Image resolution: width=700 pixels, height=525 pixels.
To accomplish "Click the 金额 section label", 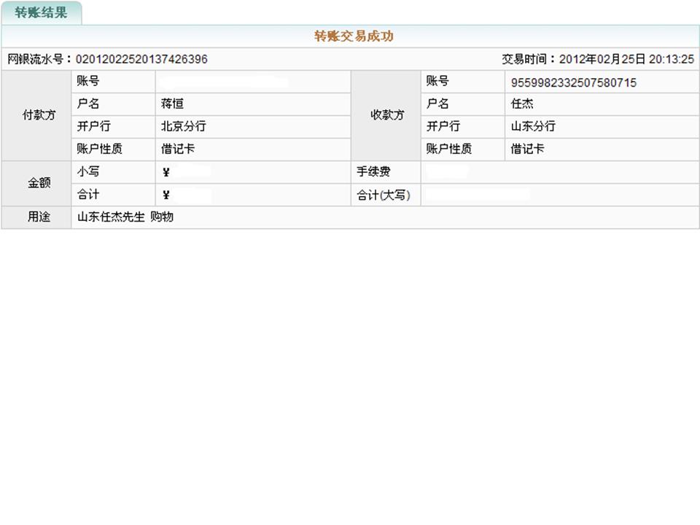I will click(x=36, y=183).
